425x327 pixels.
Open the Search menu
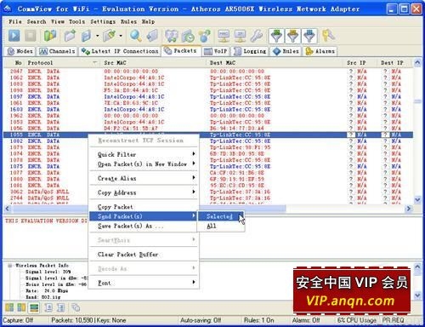pyautogui.click(x=37, y=21)
